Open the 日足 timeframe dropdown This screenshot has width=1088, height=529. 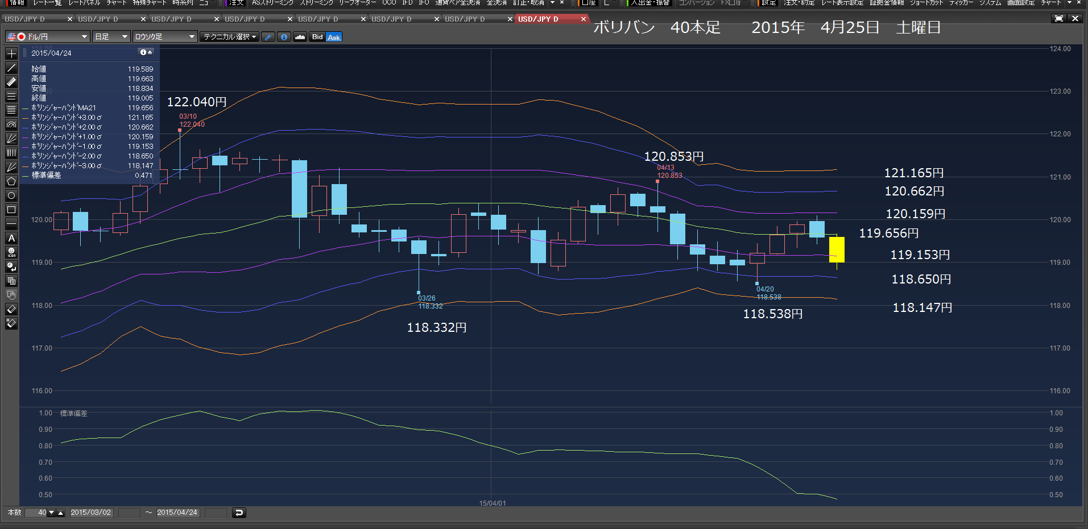111,37
